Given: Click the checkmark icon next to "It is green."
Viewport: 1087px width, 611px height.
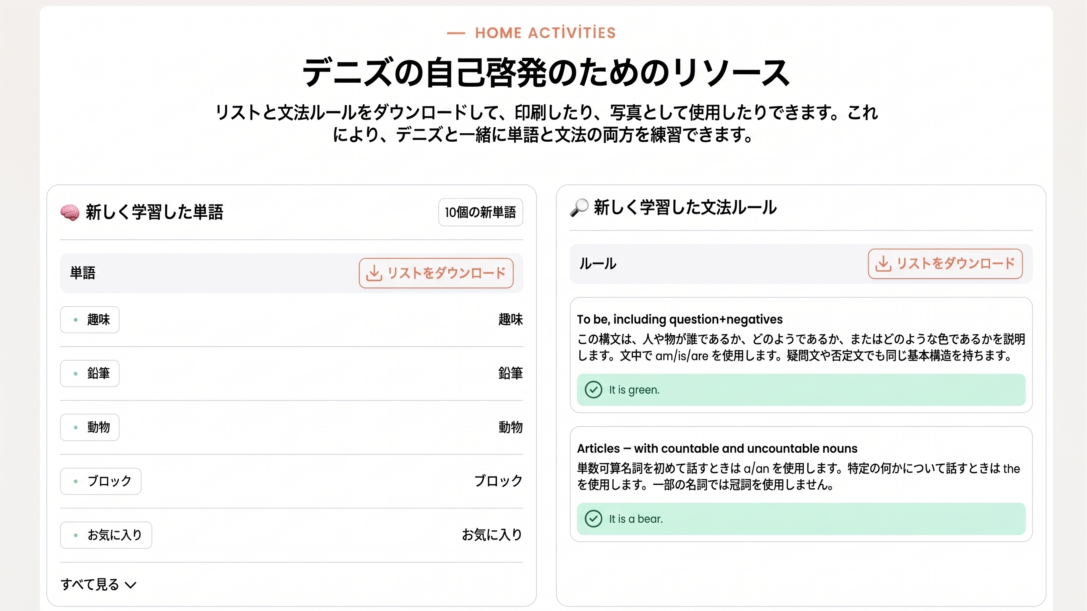Looking at the screenshot, I should click(x=593, y=389).
